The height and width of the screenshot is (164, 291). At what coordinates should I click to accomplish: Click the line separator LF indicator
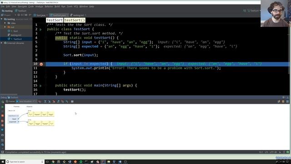266,152
